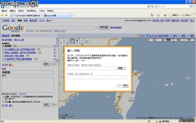Click the 瀏覽 Browse button in dialog

coord(122,68)
